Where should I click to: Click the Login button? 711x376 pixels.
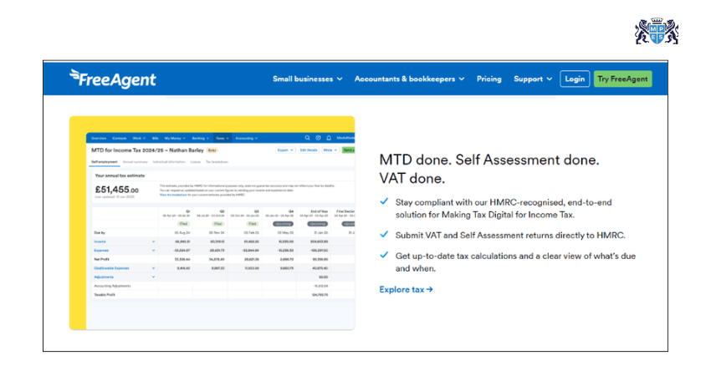[x=575, y=79]
